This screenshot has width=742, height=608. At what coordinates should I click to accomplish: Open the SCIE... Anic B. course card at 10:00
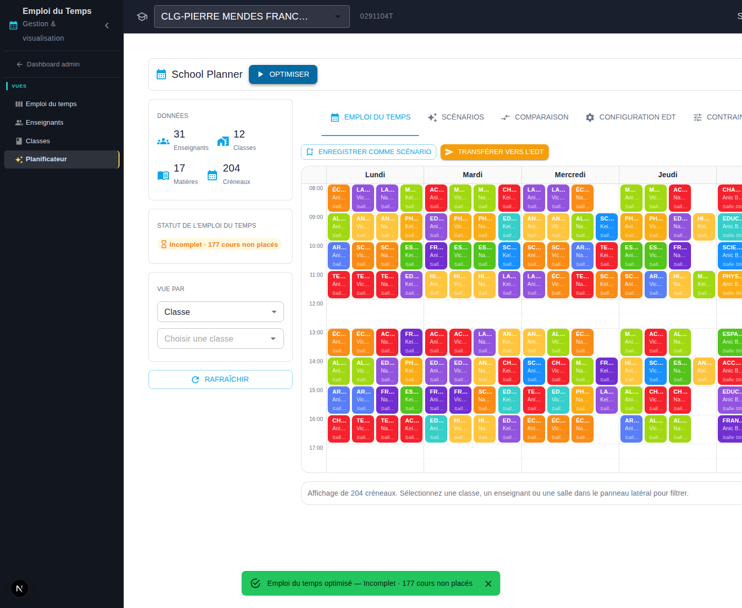coord(730,256)
